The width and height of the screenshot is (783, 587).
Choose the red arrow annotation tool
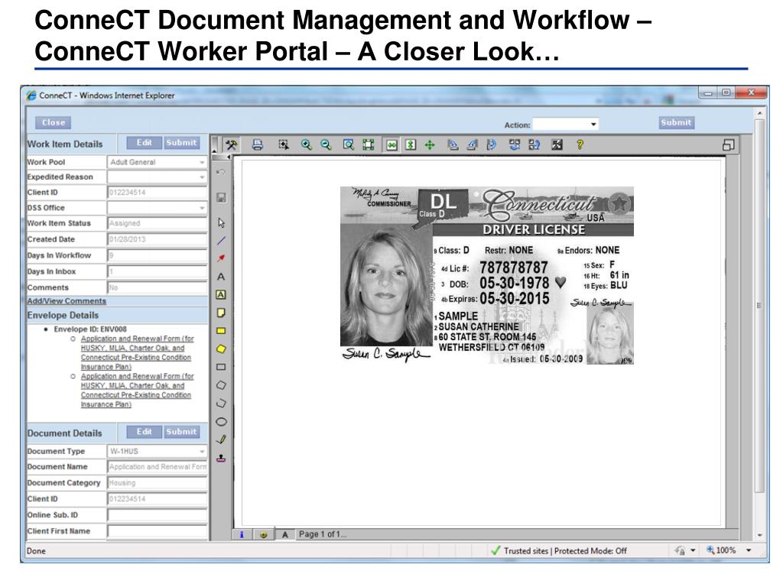point(221,258)
